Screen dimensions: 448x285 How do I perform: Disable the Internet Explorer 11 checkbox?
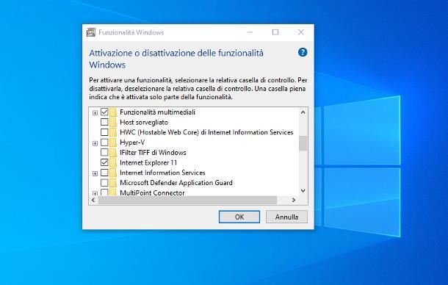point(104,162)
